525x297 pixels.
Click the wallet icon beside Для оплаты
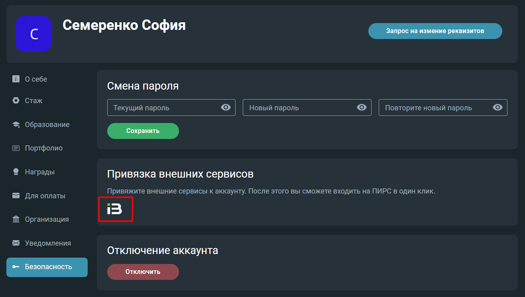click(x=16, y=195)
